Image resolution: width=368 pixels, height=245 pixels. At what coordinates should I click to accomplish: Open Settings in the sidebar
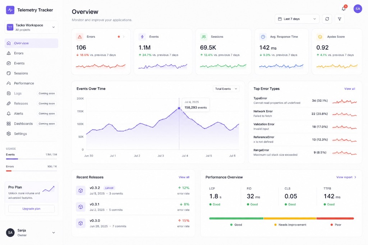[x=31, y=134]
